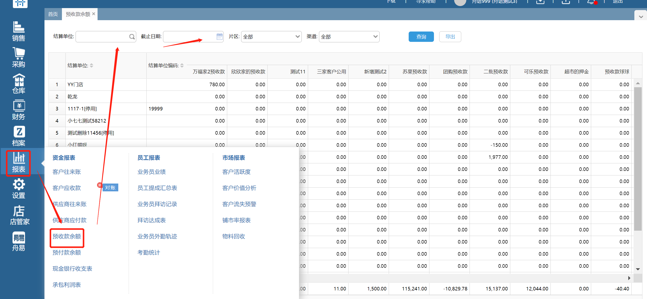Click the -150.00 cell under 二批预收款
The width and height of the screenshot is (647, 299).
[490, 145]
